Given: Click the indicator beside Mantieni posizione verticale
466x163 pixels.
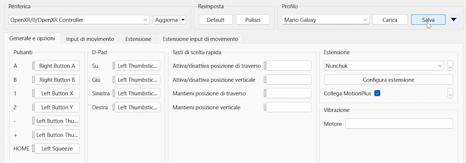Looking at the screenshot, I should click(265, 107).
